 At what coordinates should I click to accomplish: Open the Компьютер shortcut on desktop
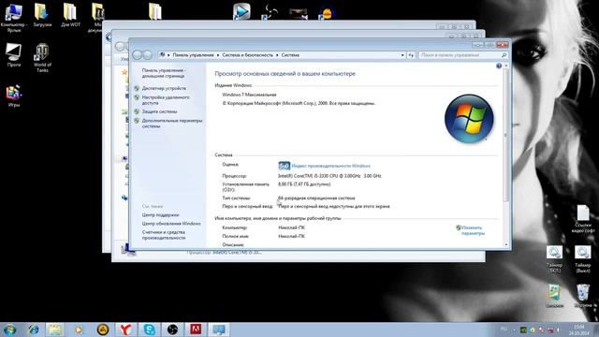(x=13, y=17)
